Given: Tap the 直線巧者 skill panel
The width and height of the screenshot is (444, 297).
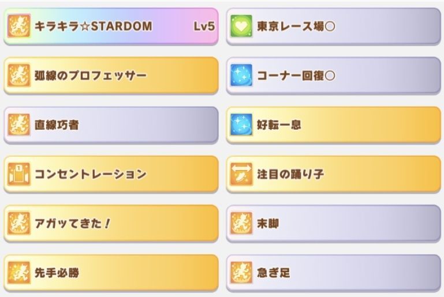Looking at the screenshot, I should pos(111,125).
